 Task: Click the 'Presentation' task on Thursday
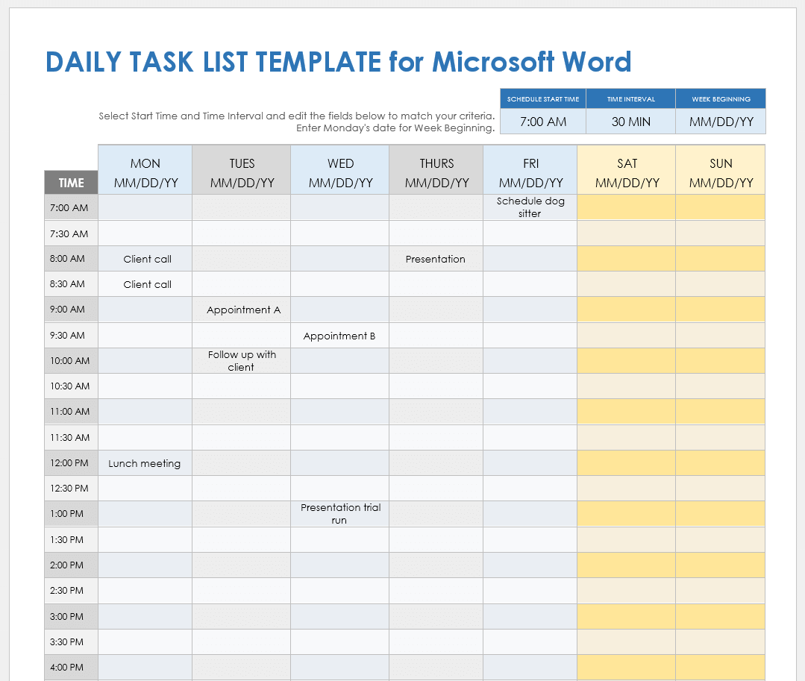(x=436, y=258)
